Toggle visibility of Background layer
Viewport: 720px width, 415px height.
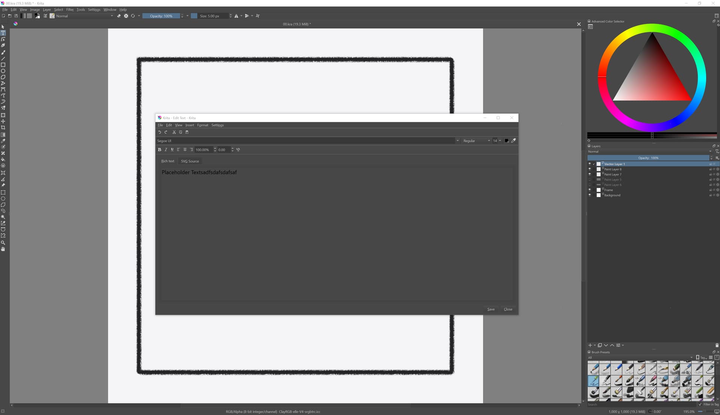(x=589, y=195)
